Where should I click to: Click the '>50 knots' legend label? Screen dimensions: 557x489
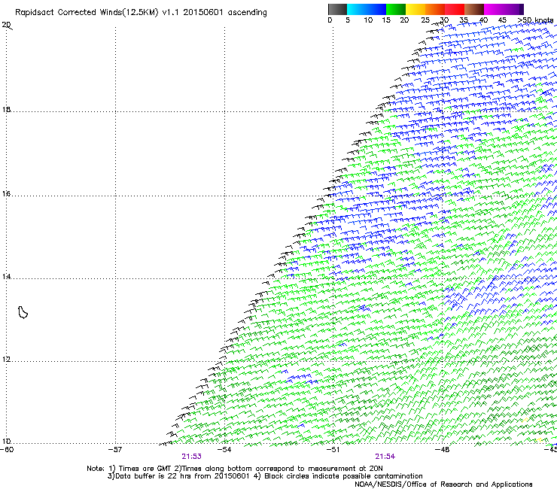(535, 20)
